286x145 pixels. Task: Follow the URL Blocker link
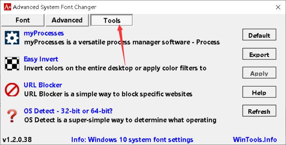click(43, 85)
